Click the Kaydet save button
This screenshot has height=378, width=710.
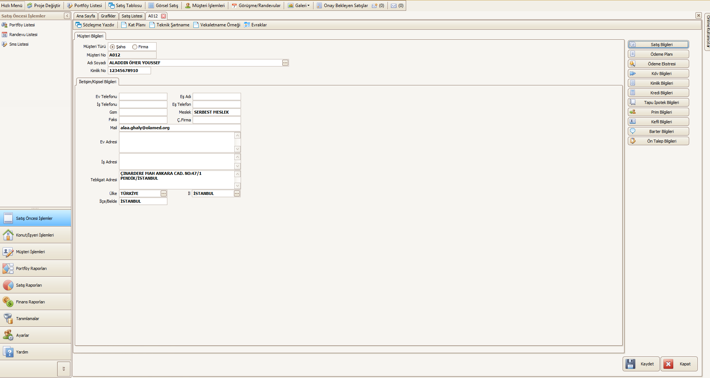(641, 364)
